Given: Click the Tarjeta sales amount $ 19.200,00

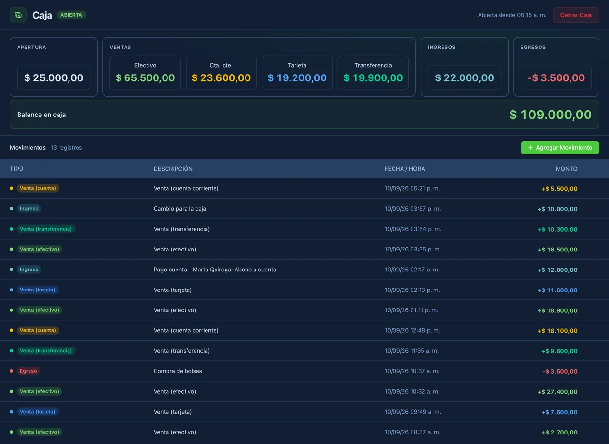Looking at the screenshot, I should pyautogui.click(x=297, y=78).
